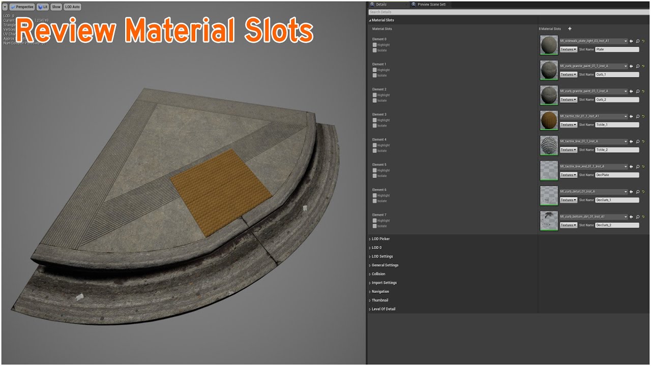This screenshot has height=366, width=651.
Task: Browse to Curb_2 material with magnifier
Action: click(x=637, y=91)
